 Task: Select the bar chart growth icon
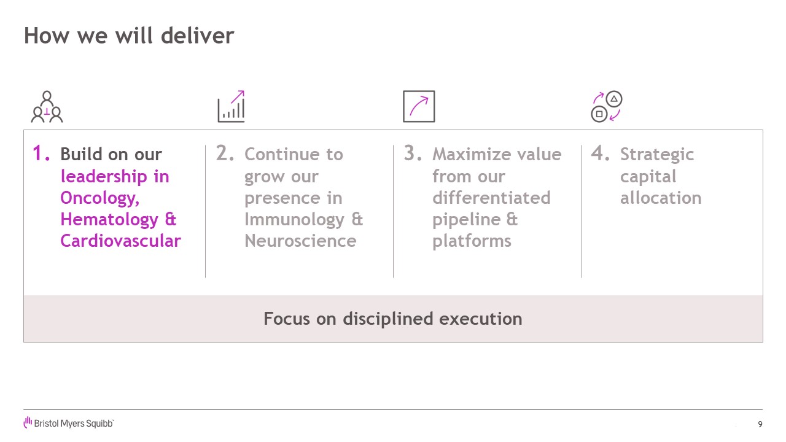pyautogui.click(x=232, y=106)
